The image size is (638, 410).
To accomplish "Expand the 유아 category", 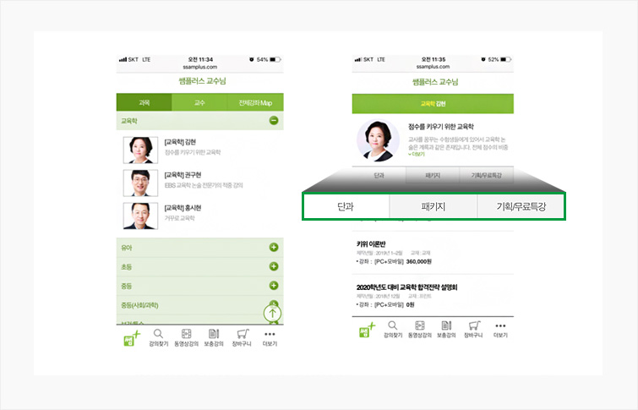I will pyautogui.click(x=273, y=248).
